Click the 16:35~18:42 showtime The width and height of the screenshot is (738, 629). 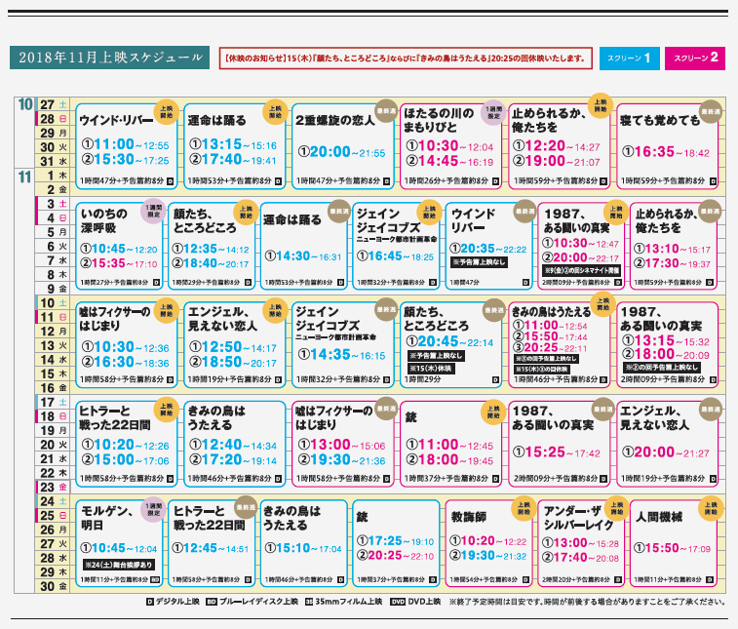pos(666,151)
